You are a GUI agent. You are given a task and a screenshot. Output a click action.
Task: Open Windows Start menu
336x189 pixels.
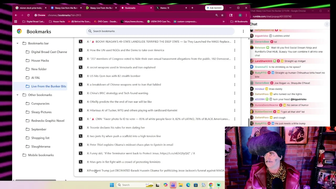point(112,185)
